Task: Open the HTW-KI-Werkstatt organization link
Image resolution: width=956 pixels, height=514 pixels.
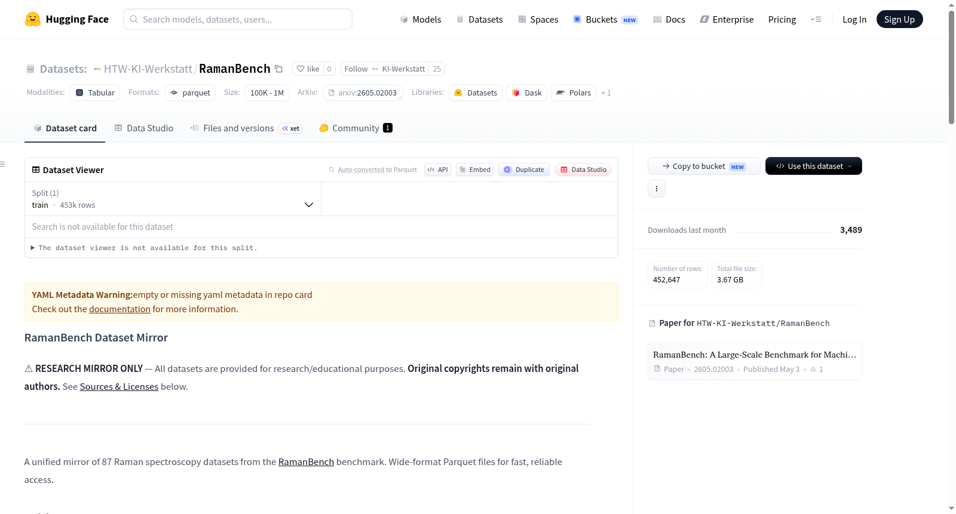Action: tap(148, 69)
